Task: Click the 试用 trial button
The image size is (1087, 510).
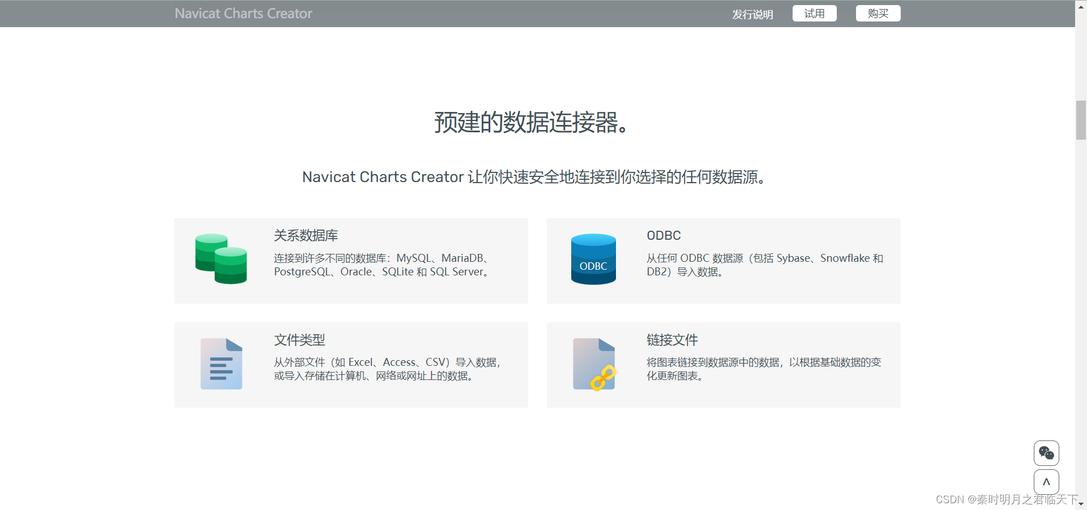Action: [815, 14]
